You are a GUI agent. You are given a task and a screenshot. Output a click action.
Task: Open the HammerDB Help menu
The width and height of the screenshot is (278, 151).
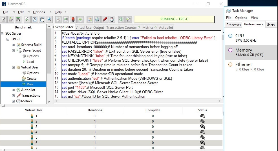coord(58,12)
